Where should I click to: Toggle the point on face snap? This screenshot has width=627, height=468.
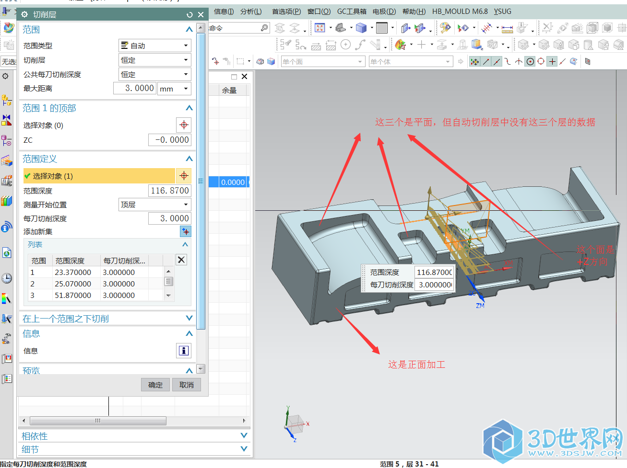tap(573, 61)
